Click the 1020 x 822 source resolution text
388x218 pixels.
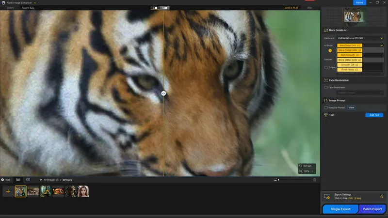[28, 8]
